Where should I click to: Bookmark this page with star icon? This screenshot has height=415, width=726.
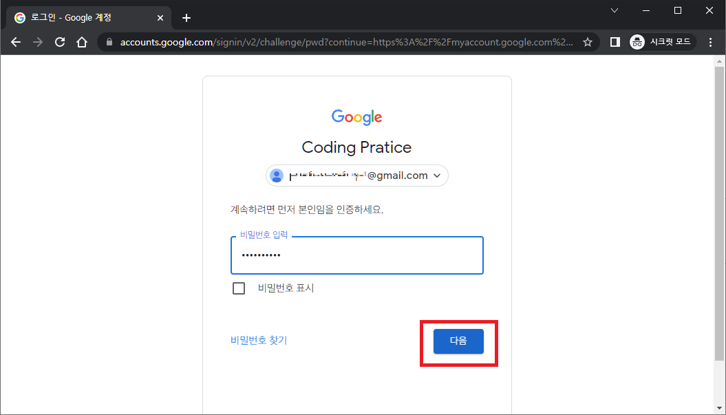tap(588, 42)
